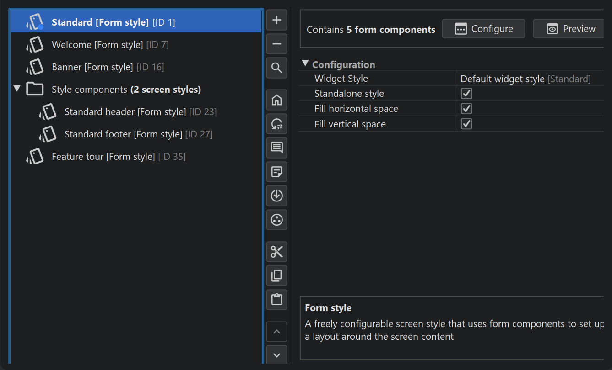Toggle the Fill horizontal space checkbox
612x370 pixels.
[x=466, y=109]
